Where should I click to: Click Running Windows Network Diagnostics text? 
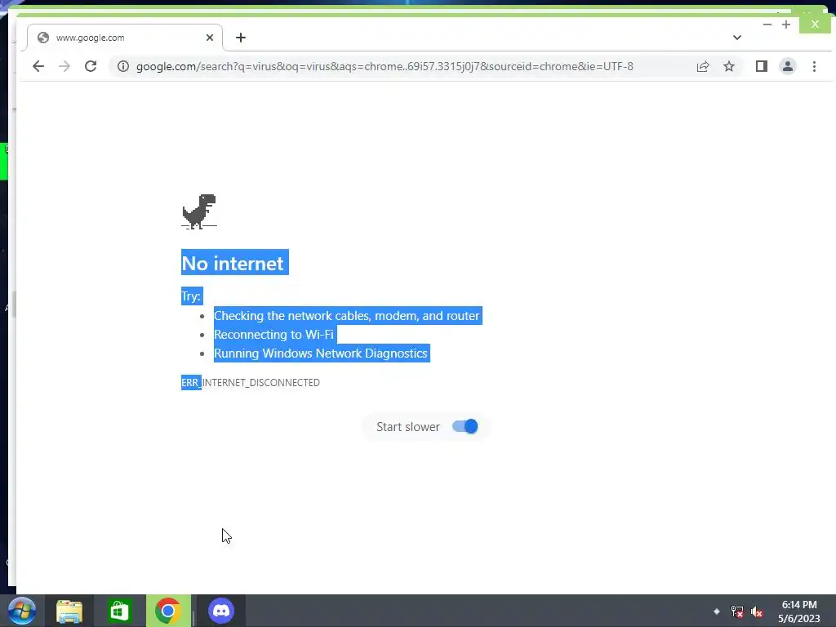coord(320,353)
